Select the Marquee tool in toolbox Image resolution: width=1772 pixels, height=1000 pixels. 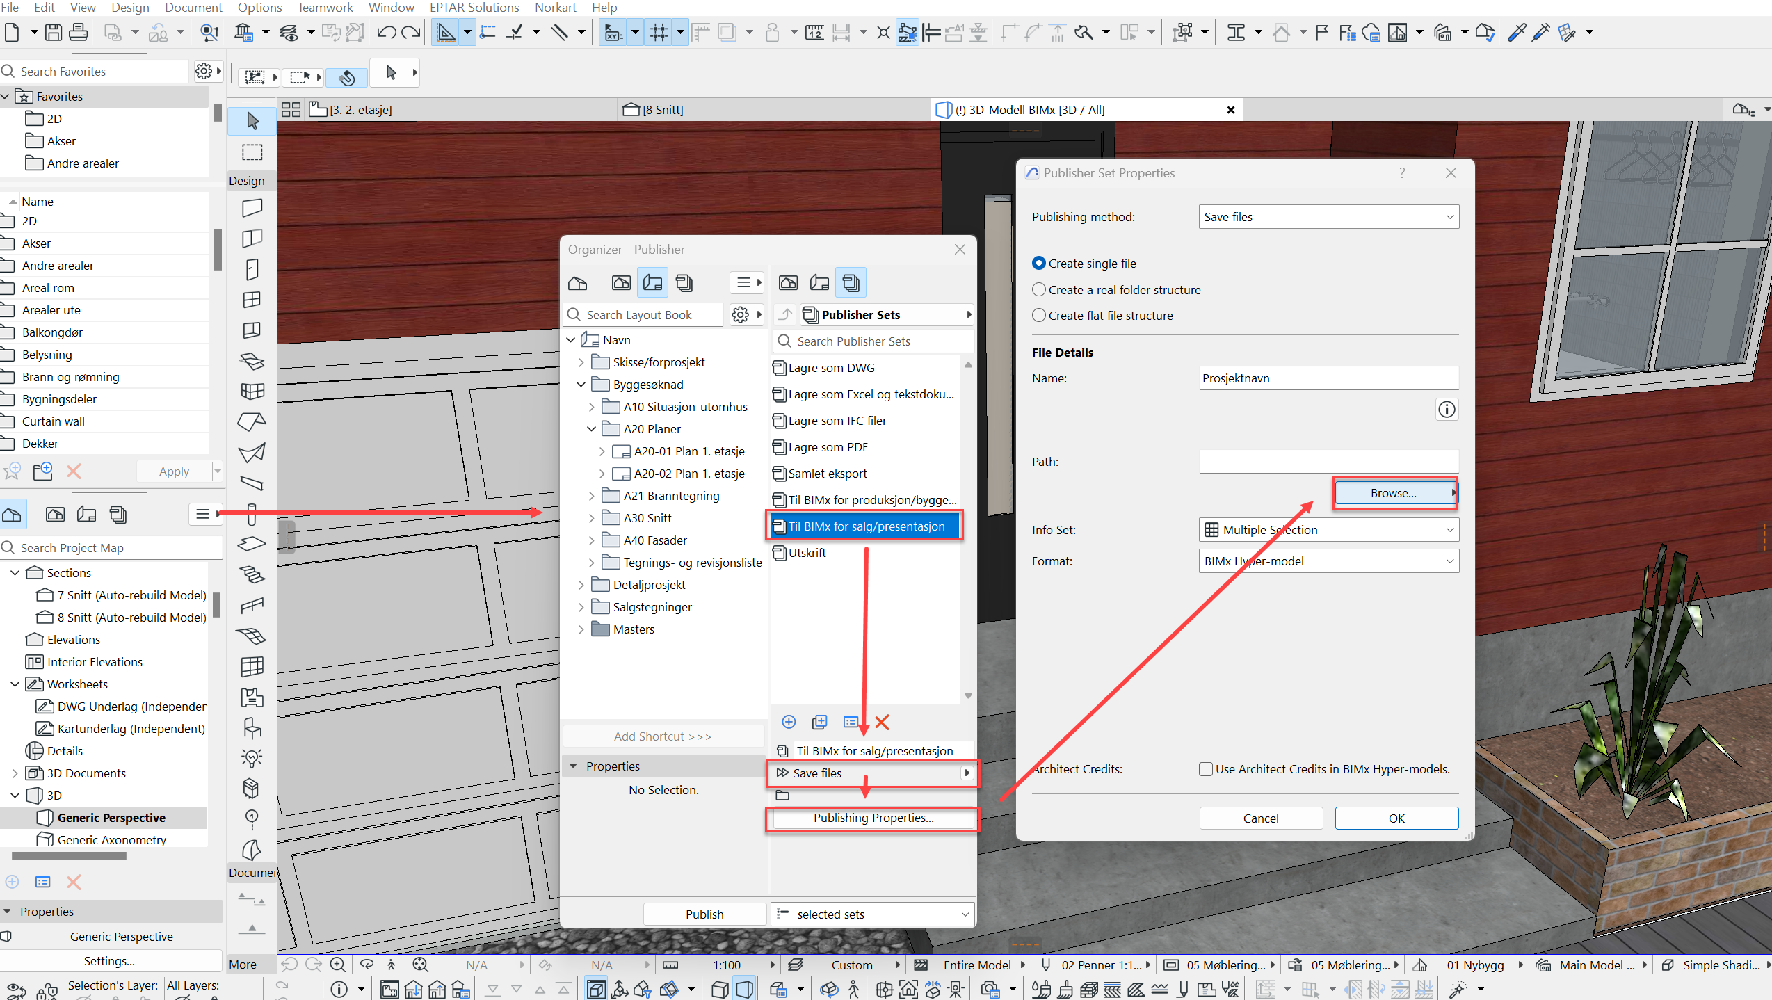252,152
